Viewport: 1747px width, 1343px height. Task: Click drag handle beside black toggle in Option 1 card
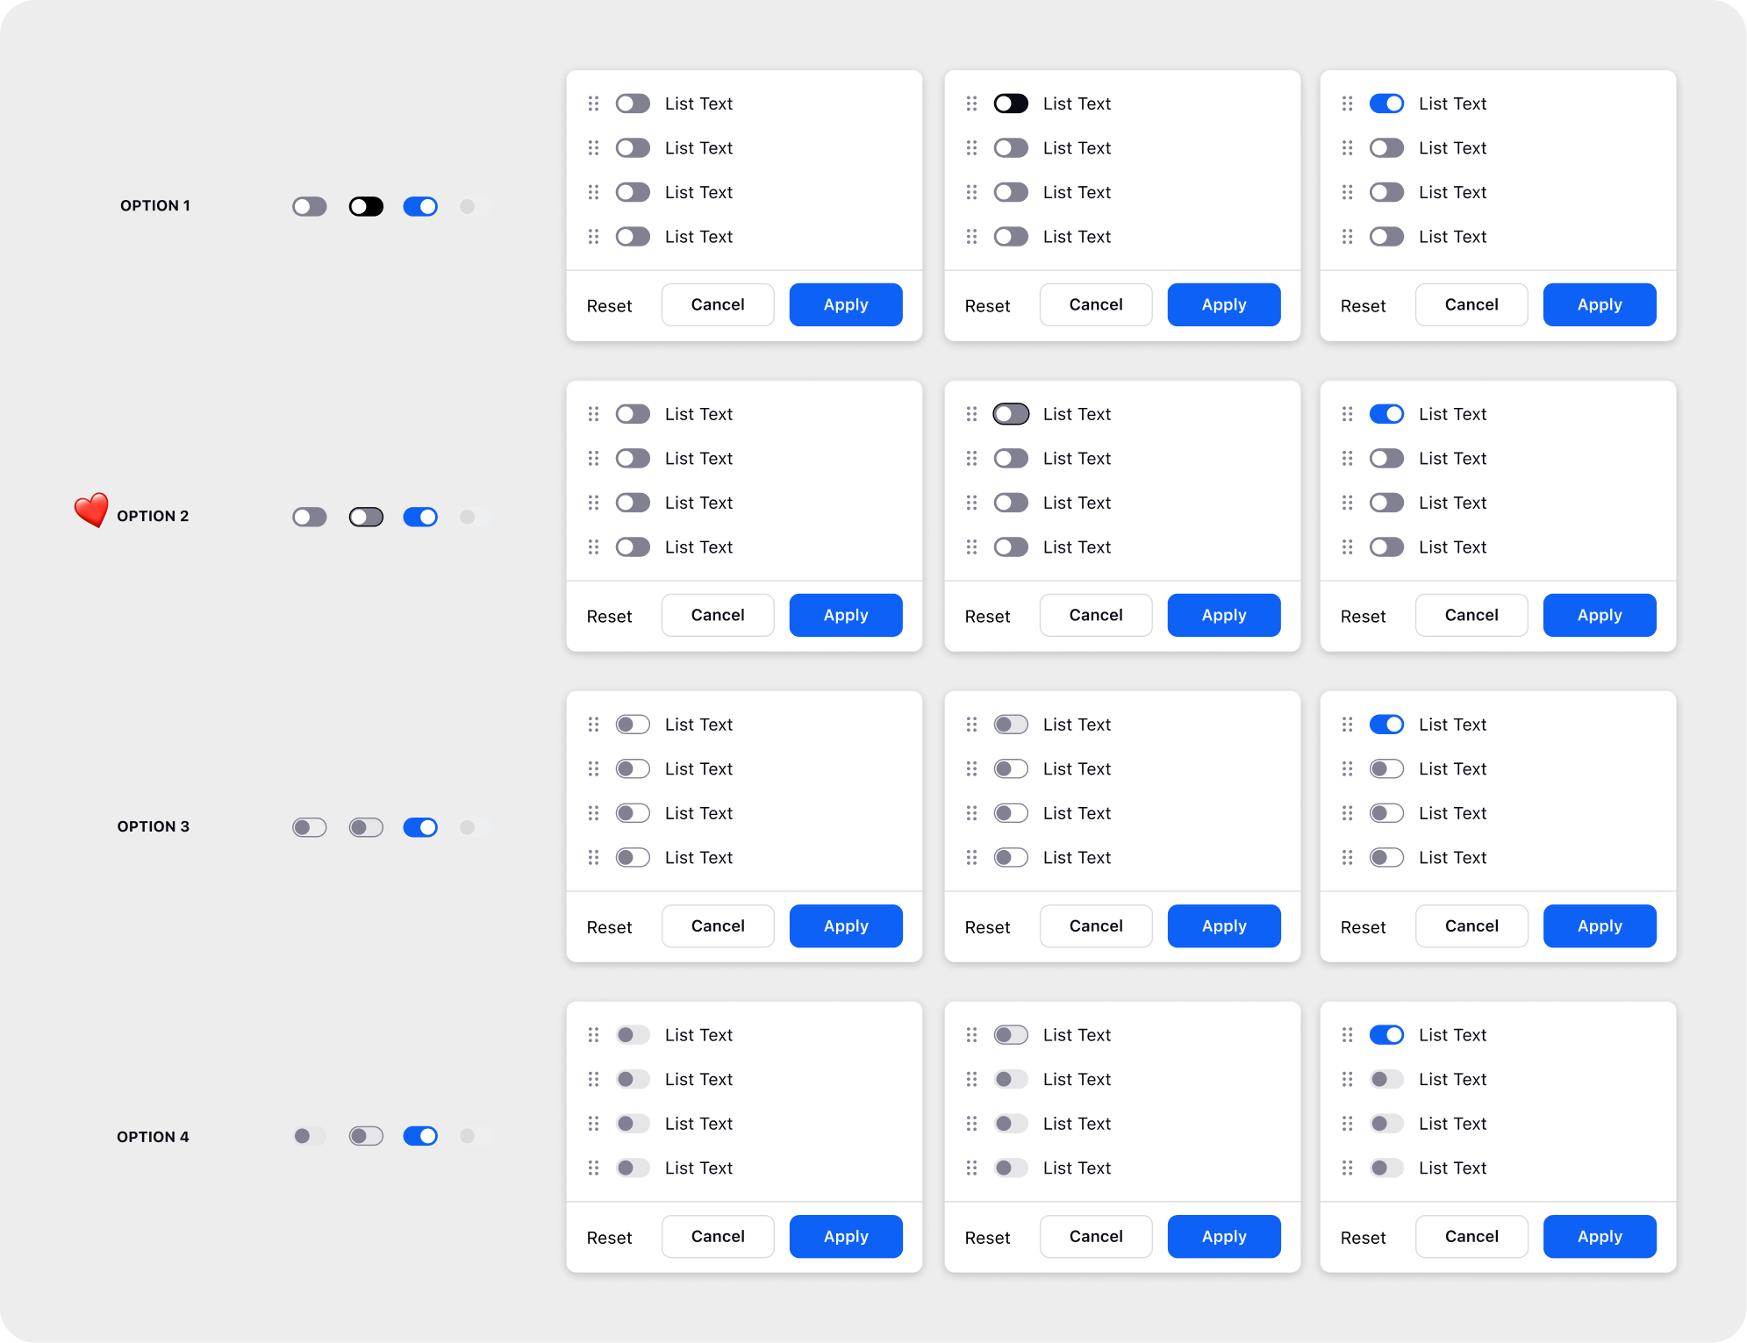(x=971, y=104)
